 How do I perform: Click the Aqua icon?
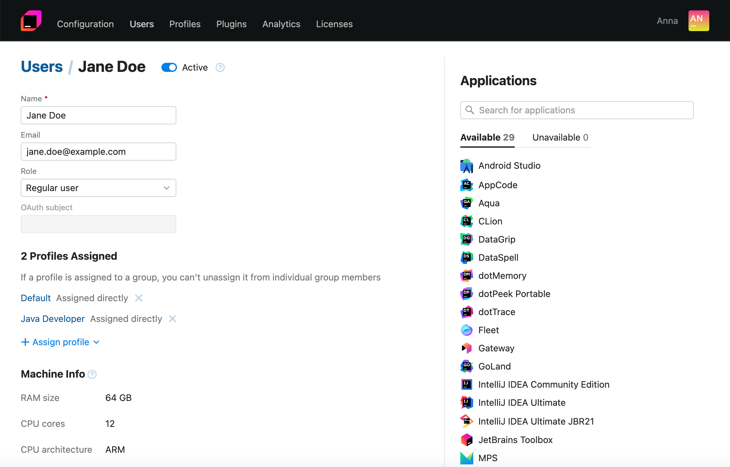(467, 203)
